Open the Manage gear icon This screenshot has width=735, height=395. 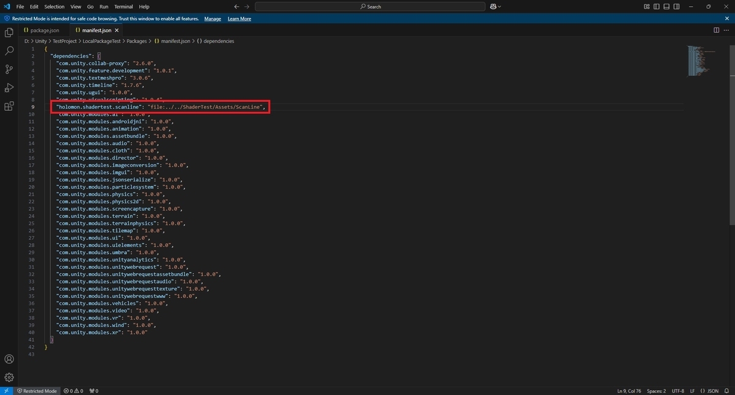pos(9,377)
